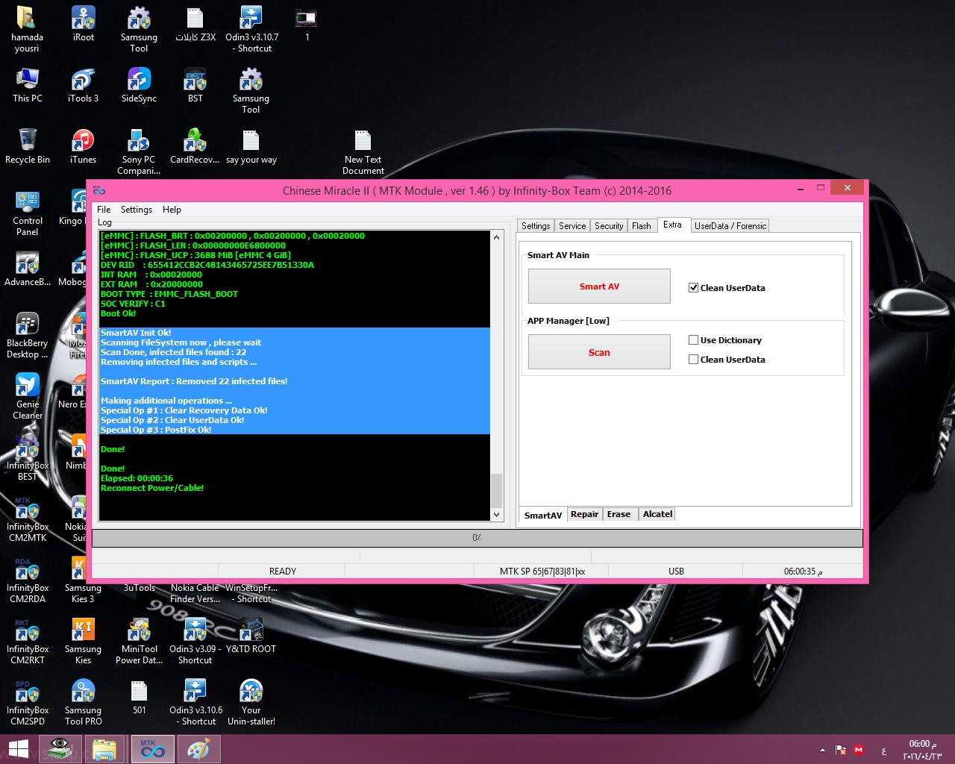955x764 pixels.
Task: Check Clean UserData under APP Manager
Action: (693, 360)
